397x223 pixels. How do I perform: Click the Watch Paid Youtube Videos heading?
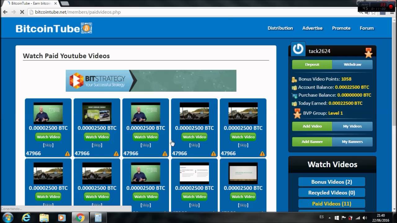(66, 56)
